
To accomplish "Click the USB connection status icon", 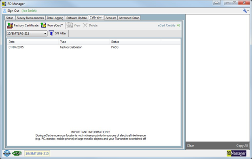I will pos(17,153).
